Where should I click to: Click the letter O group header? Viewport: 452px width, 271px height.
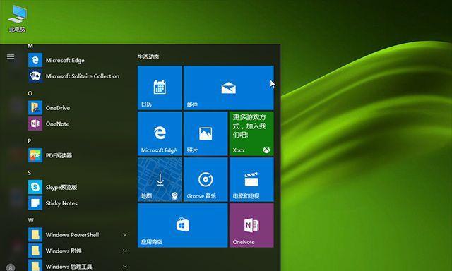[x=30, y=93]
